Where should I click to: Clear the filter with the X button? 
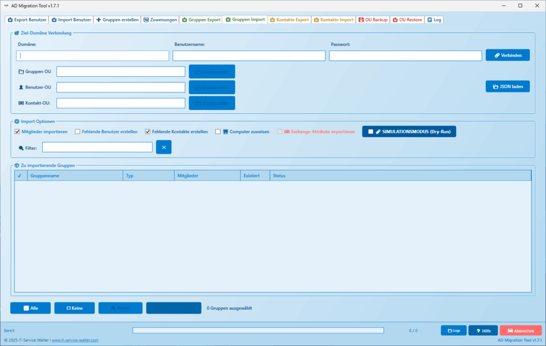tap(164, 147)
